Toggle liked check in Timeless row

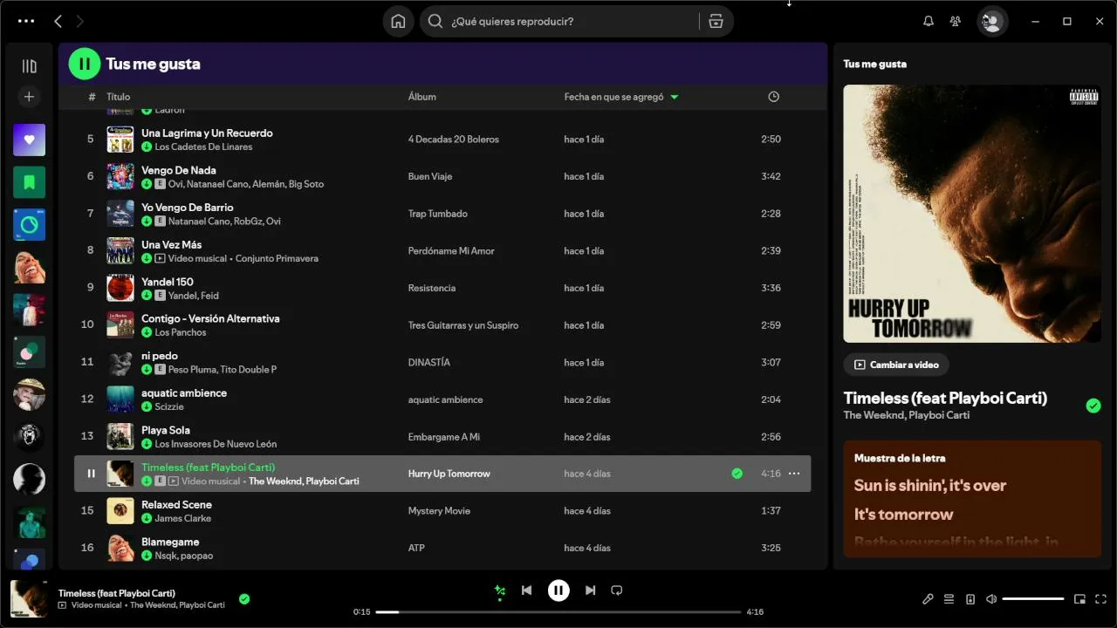point(737,474)
